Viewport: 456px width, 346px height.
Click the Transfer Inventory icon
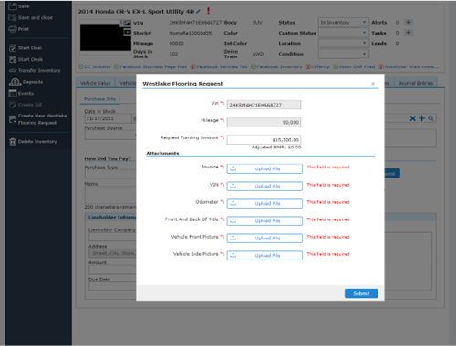click(x=13, y=70)
